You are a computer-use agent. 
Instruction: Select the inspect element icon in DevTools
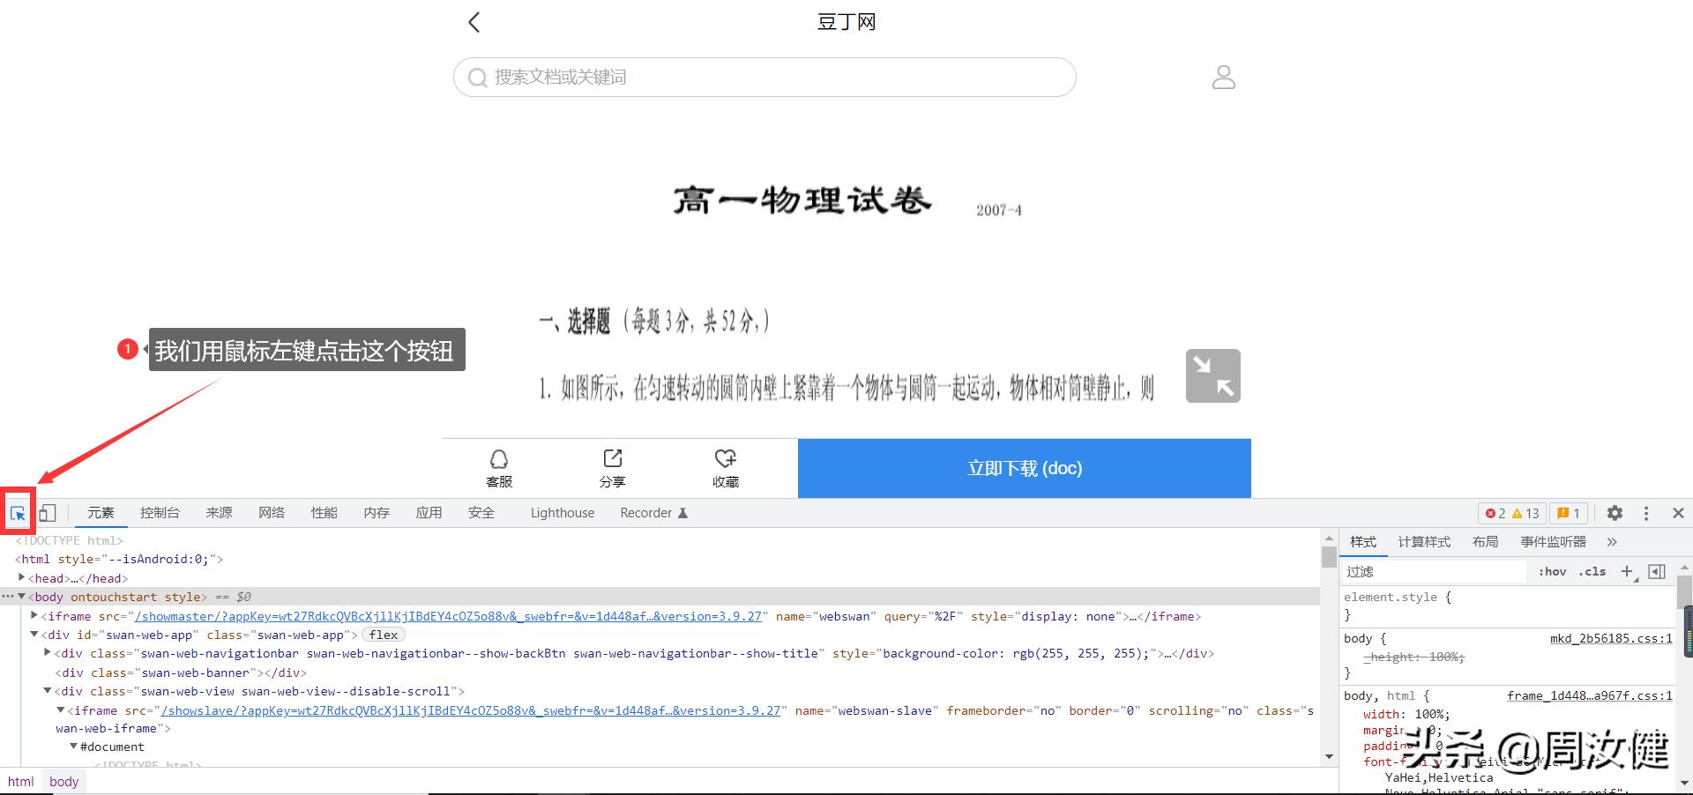pos(18,512)
